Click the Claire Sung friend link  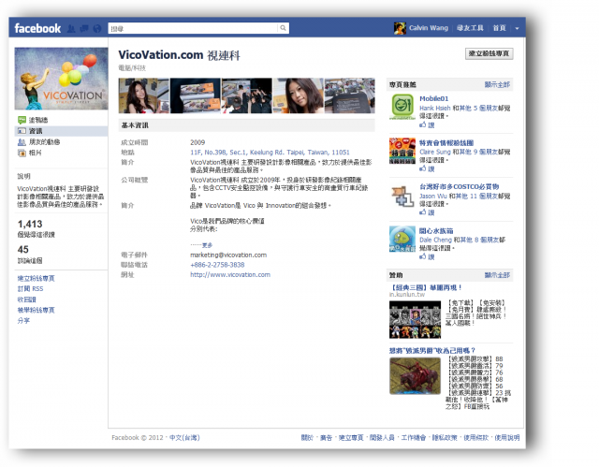(434, 152)
